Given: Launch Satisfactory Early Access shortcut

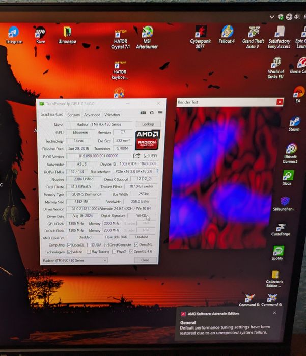Looking at the screenshot, I should [x=279, y=37].
